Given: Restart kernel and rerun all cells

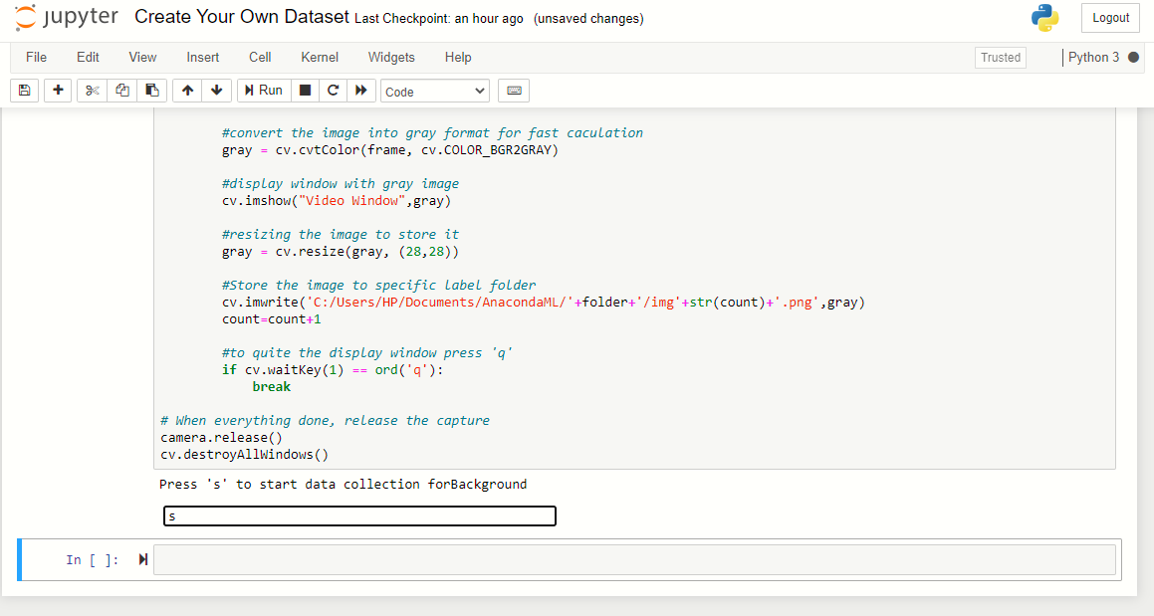Looking at the screenshot, I should (x=361, y=91).
